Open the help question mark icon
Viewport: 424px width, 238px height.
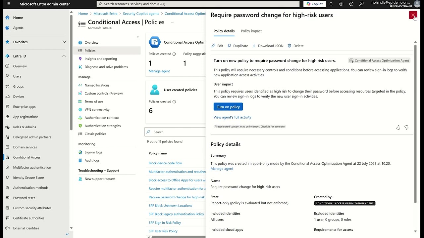point(351,4)
